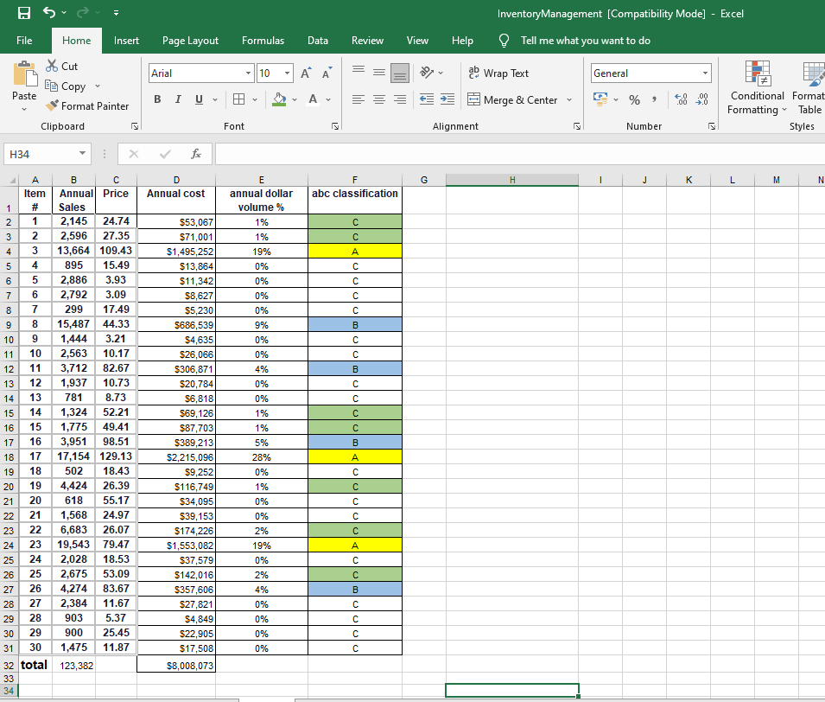Open Alignment settings dialog launcher

coord(577,126)
